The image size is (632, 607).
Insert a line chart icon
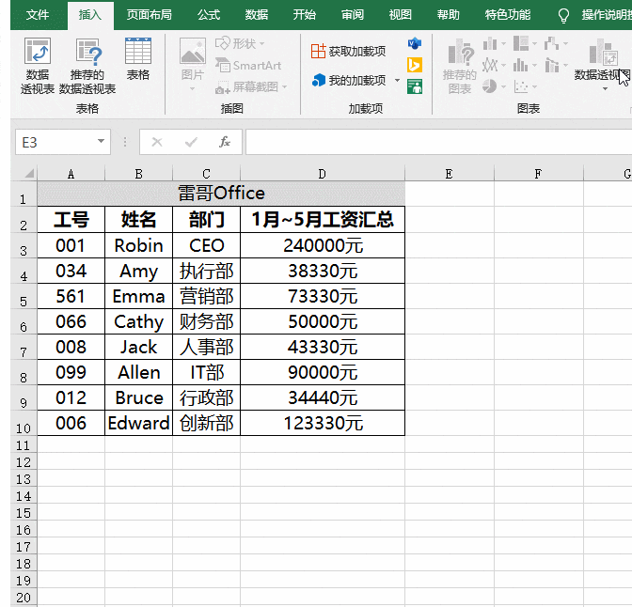click(x=490, y=65)
